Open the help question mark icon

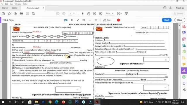(x=165, y=8)
